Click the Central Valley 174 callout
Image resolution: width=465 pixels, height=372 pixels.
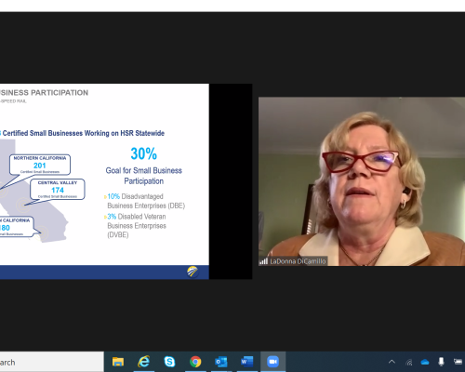[58, 189]
